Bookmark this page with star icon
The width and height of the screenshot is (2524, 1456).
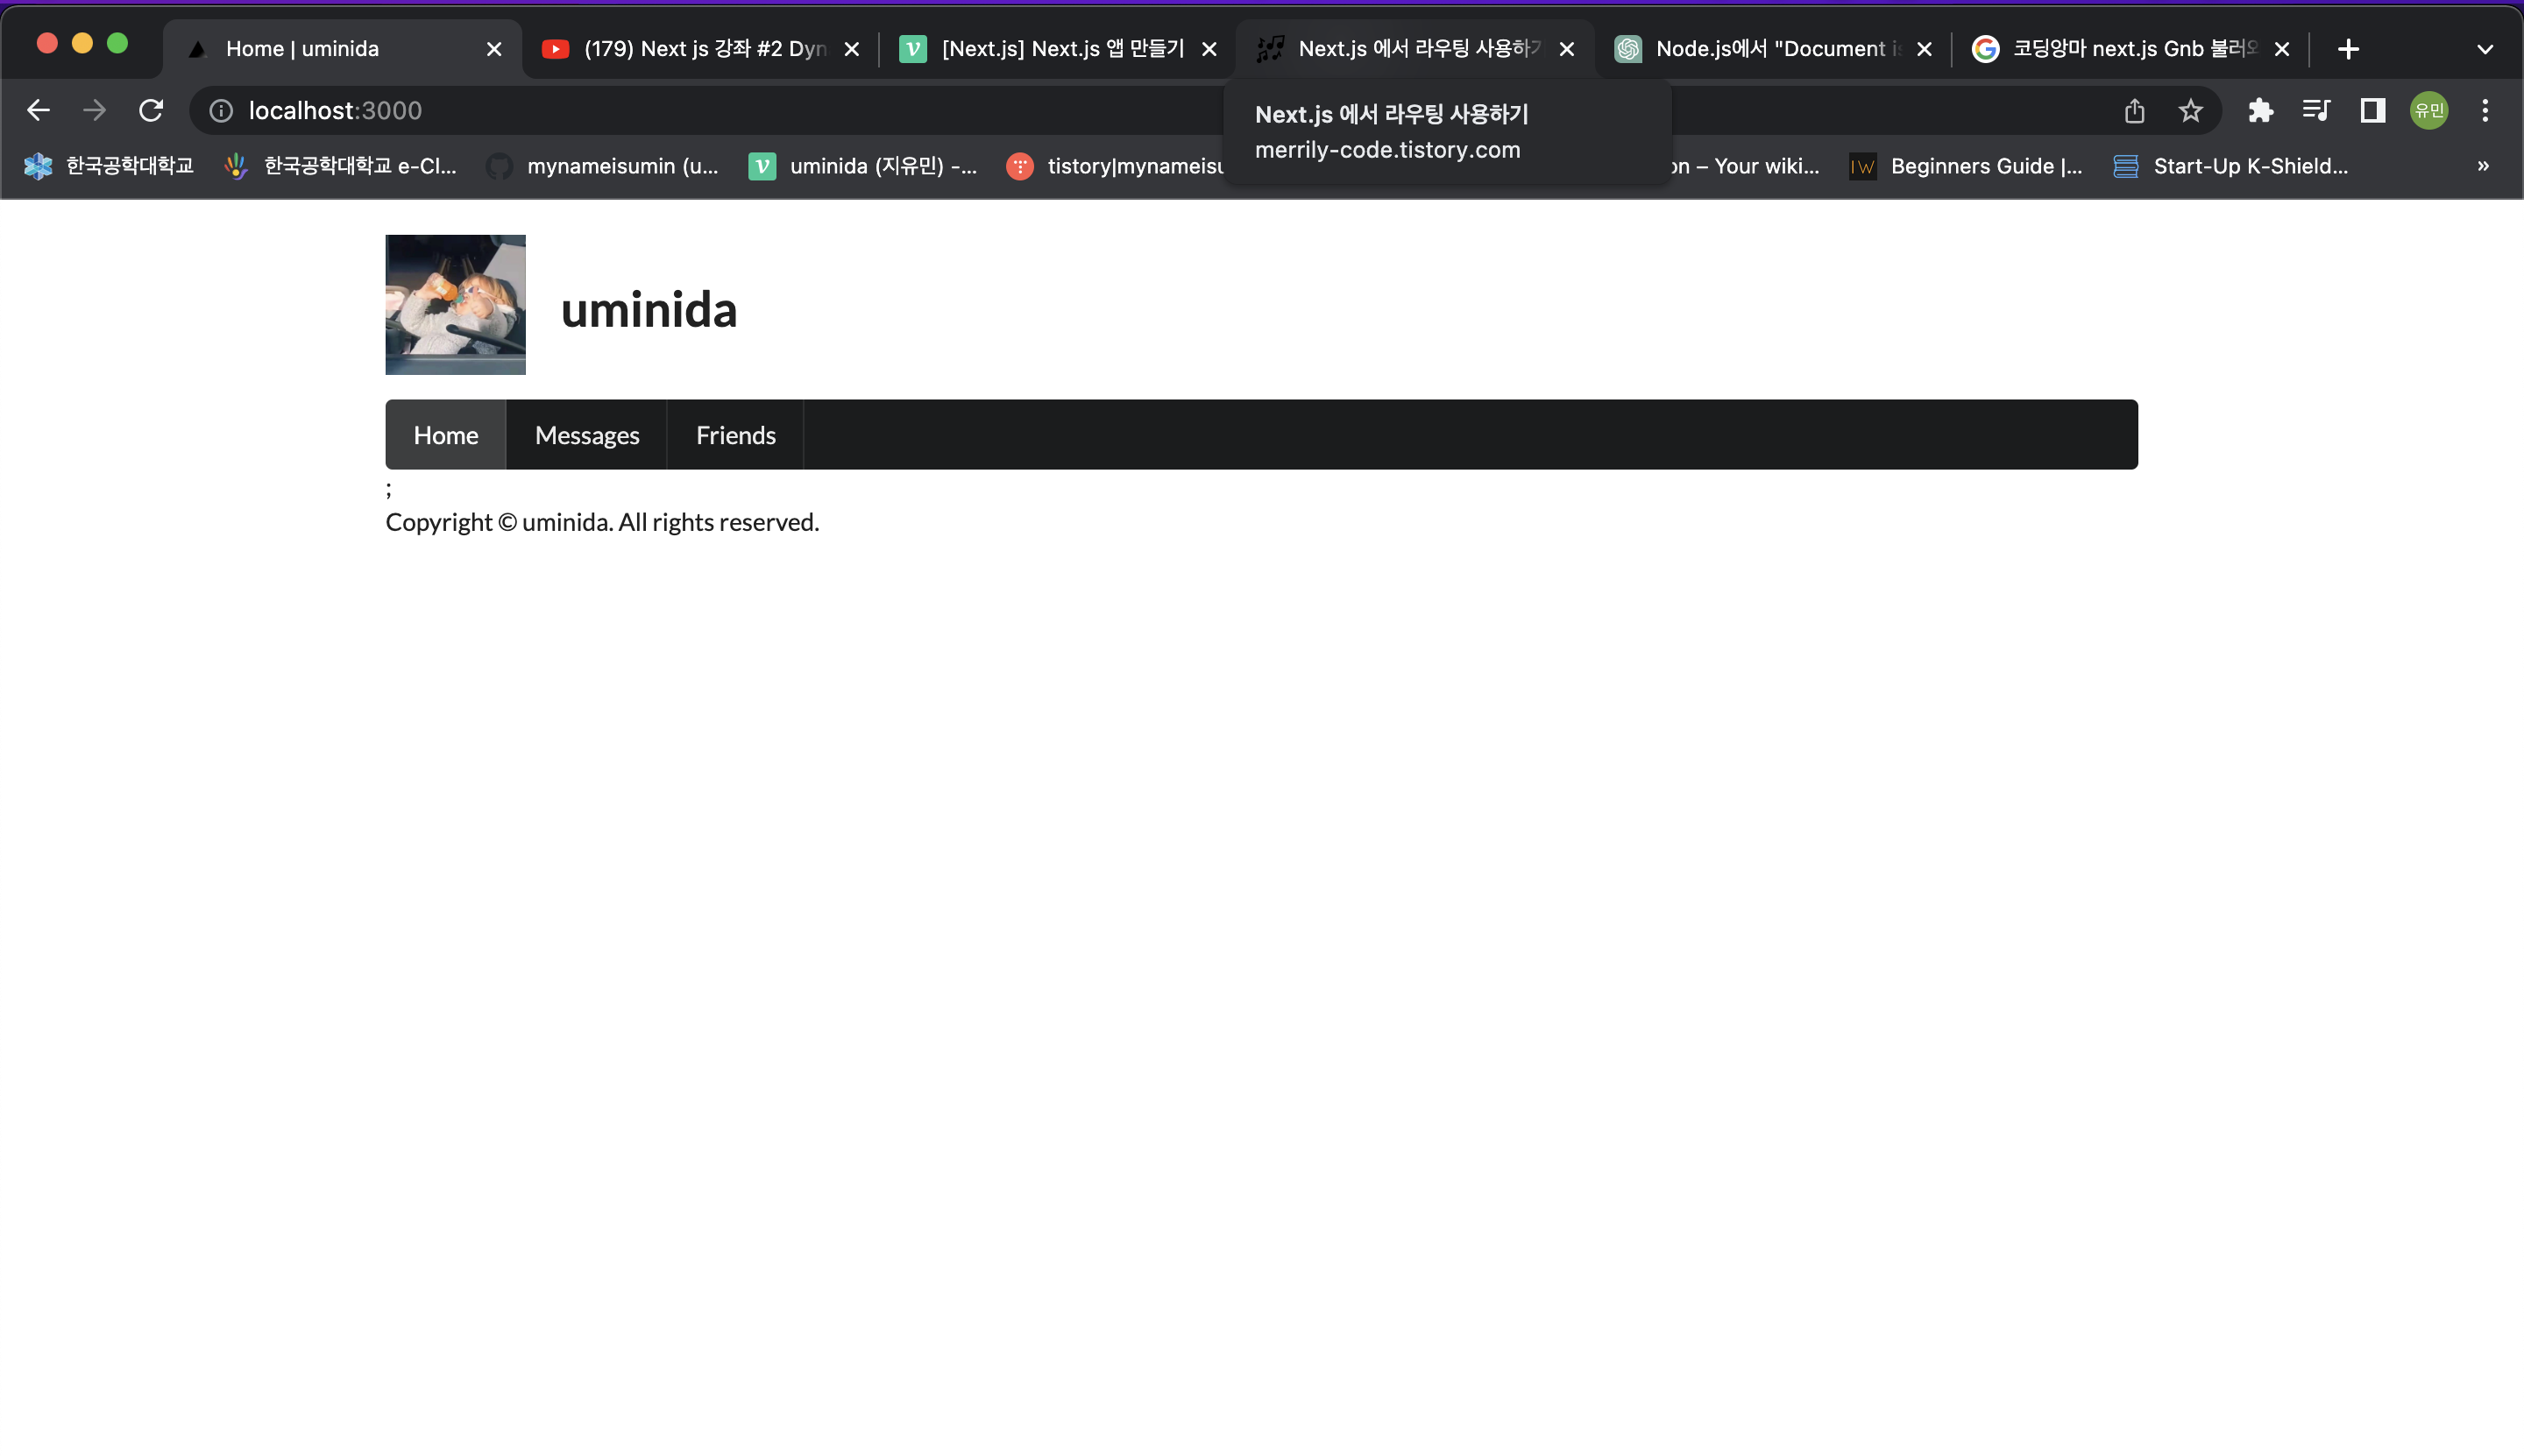pos(2191,110)
